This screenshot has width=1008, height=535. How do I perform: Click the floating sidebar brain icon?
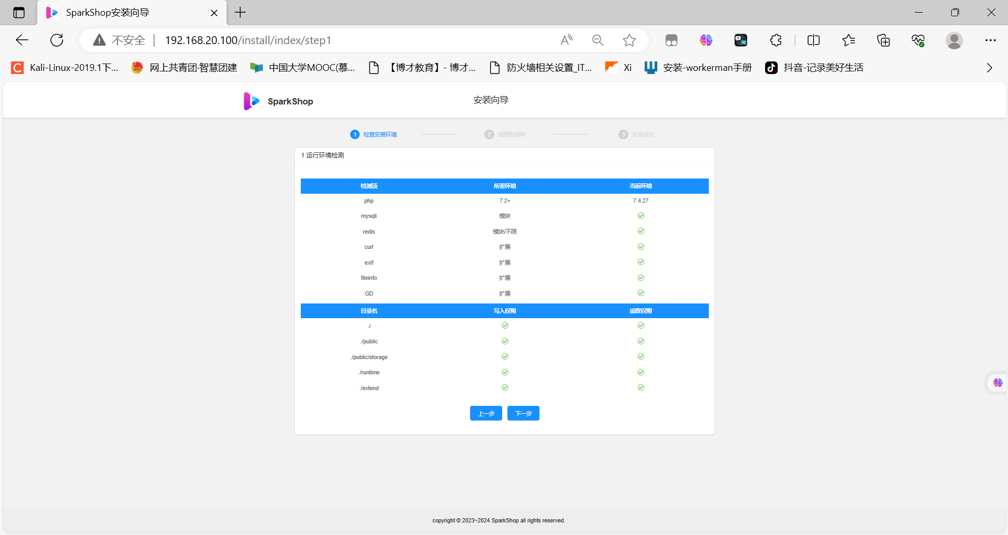pos(997,383)
